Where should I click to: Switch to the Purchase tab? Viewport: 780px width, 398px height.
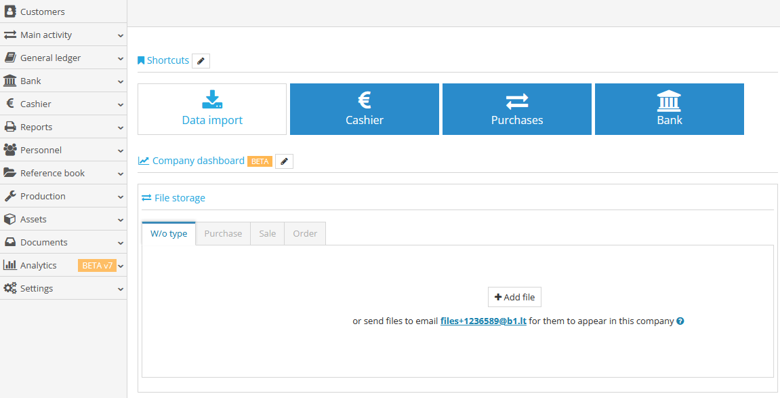[x=222, y=233]
